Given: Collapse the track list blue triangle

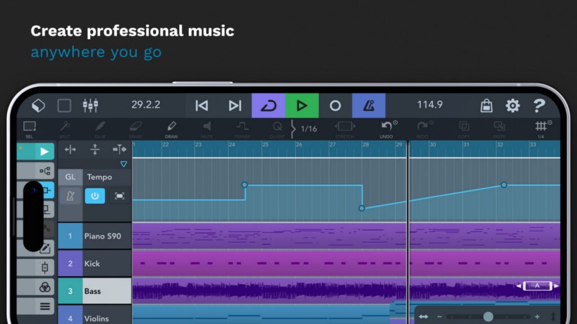Looking at the screenshot, I should coord(123,164).
